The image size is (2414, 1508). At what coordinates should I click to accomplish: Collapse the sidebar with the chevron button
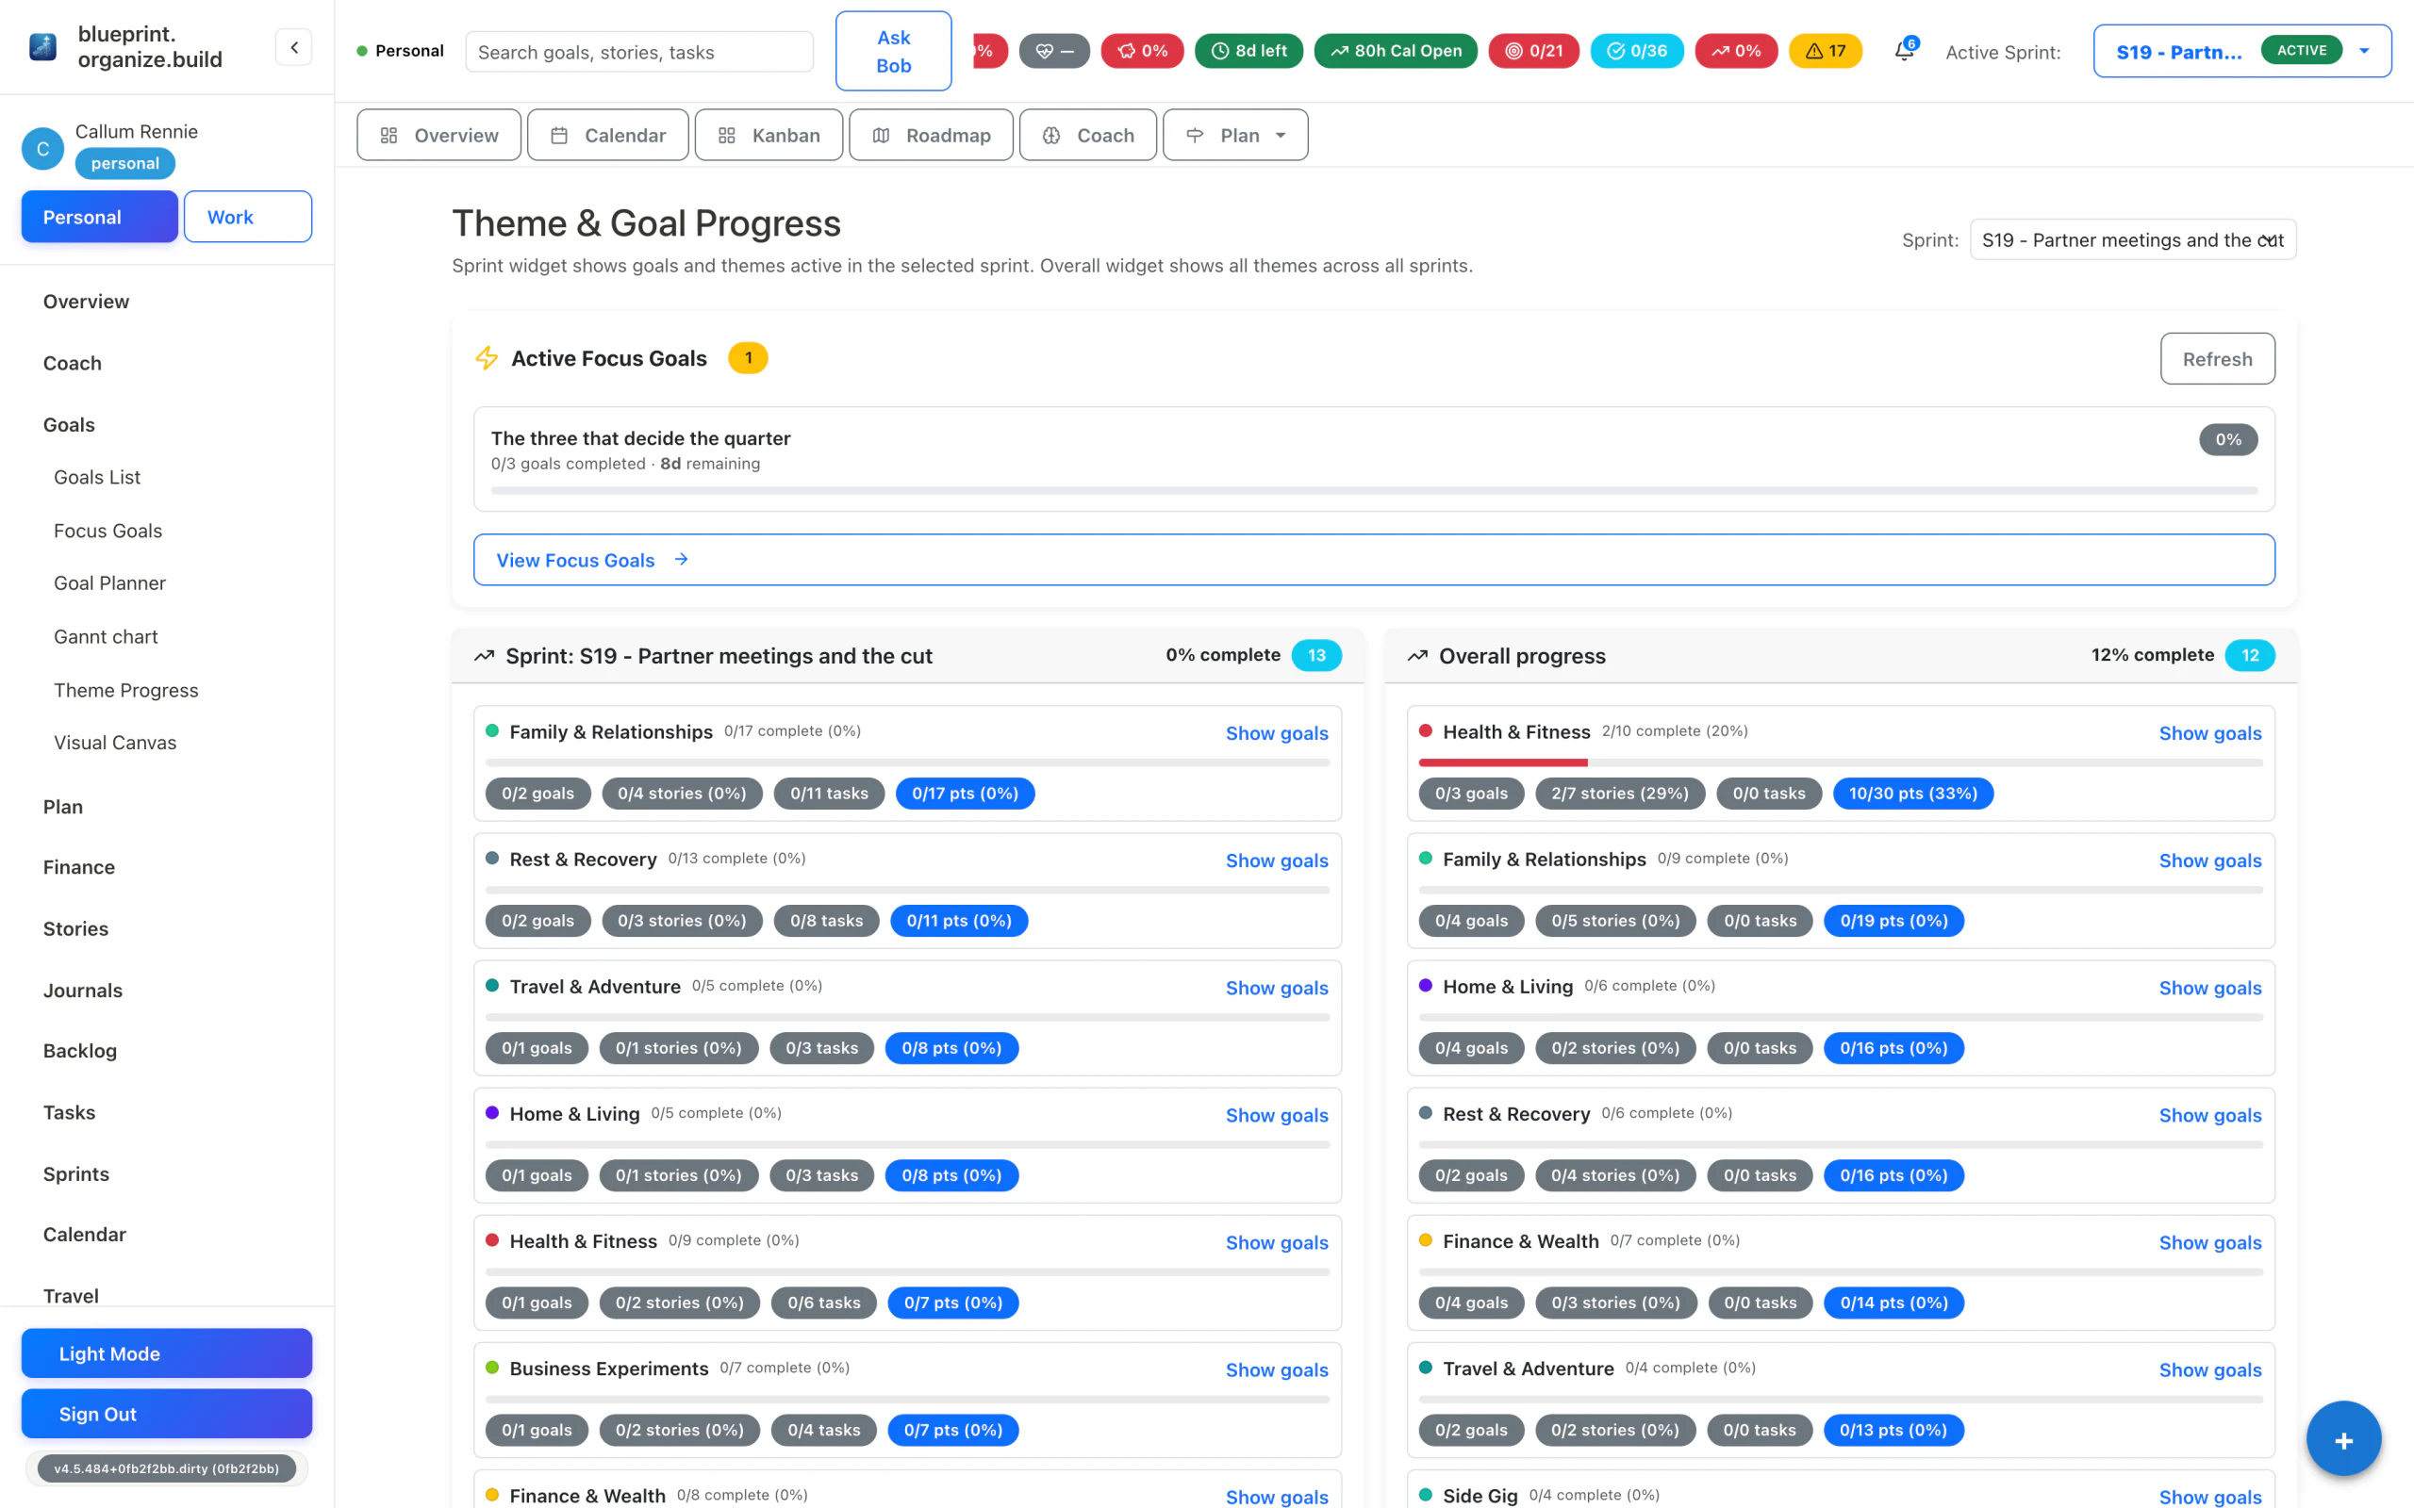coord(293,47)
